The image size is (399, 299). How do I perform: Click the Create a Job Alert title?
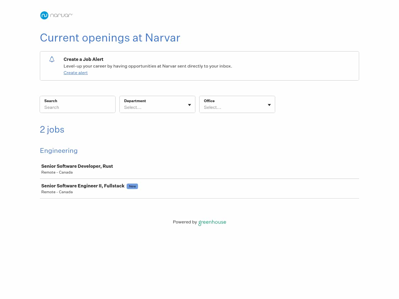point(83,59)
